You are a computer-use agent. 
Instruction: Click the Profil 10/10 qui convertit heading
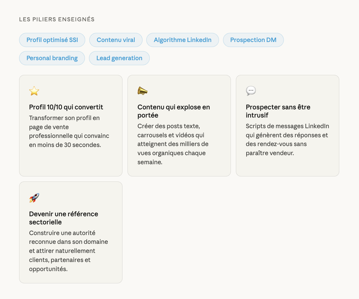[x=66, y=107]
